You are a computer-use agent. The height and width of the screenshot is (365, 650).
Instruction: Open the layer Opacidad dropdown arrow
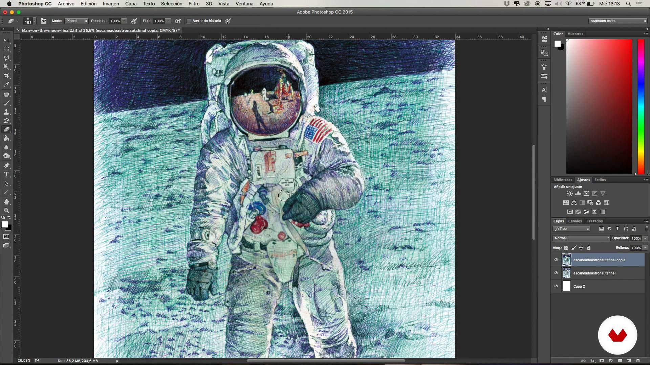(645, 238)
